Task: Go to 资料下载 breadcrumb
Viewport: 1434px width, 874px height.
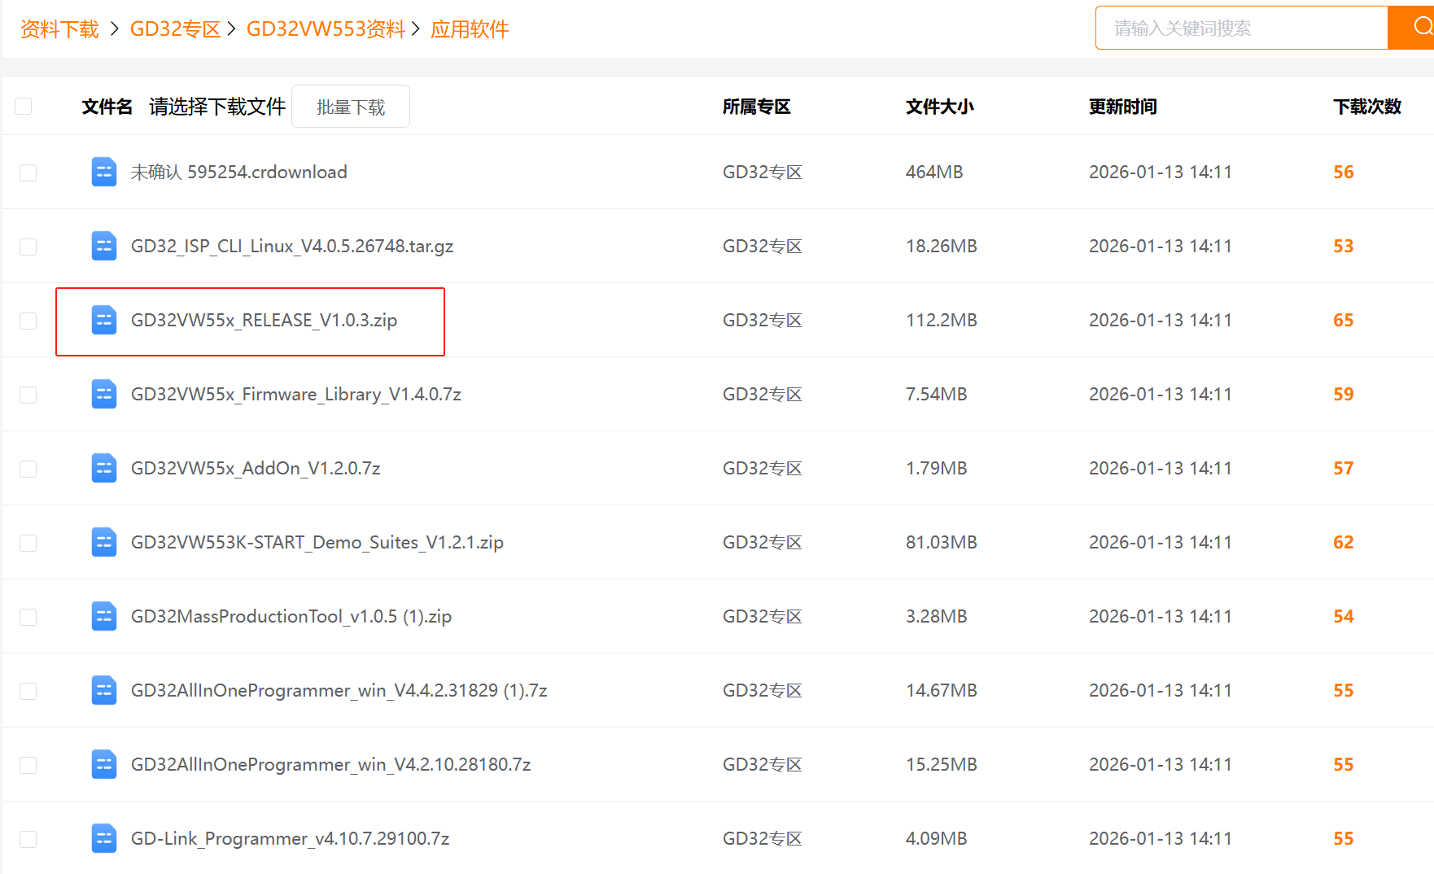Action: pos(59,29)
